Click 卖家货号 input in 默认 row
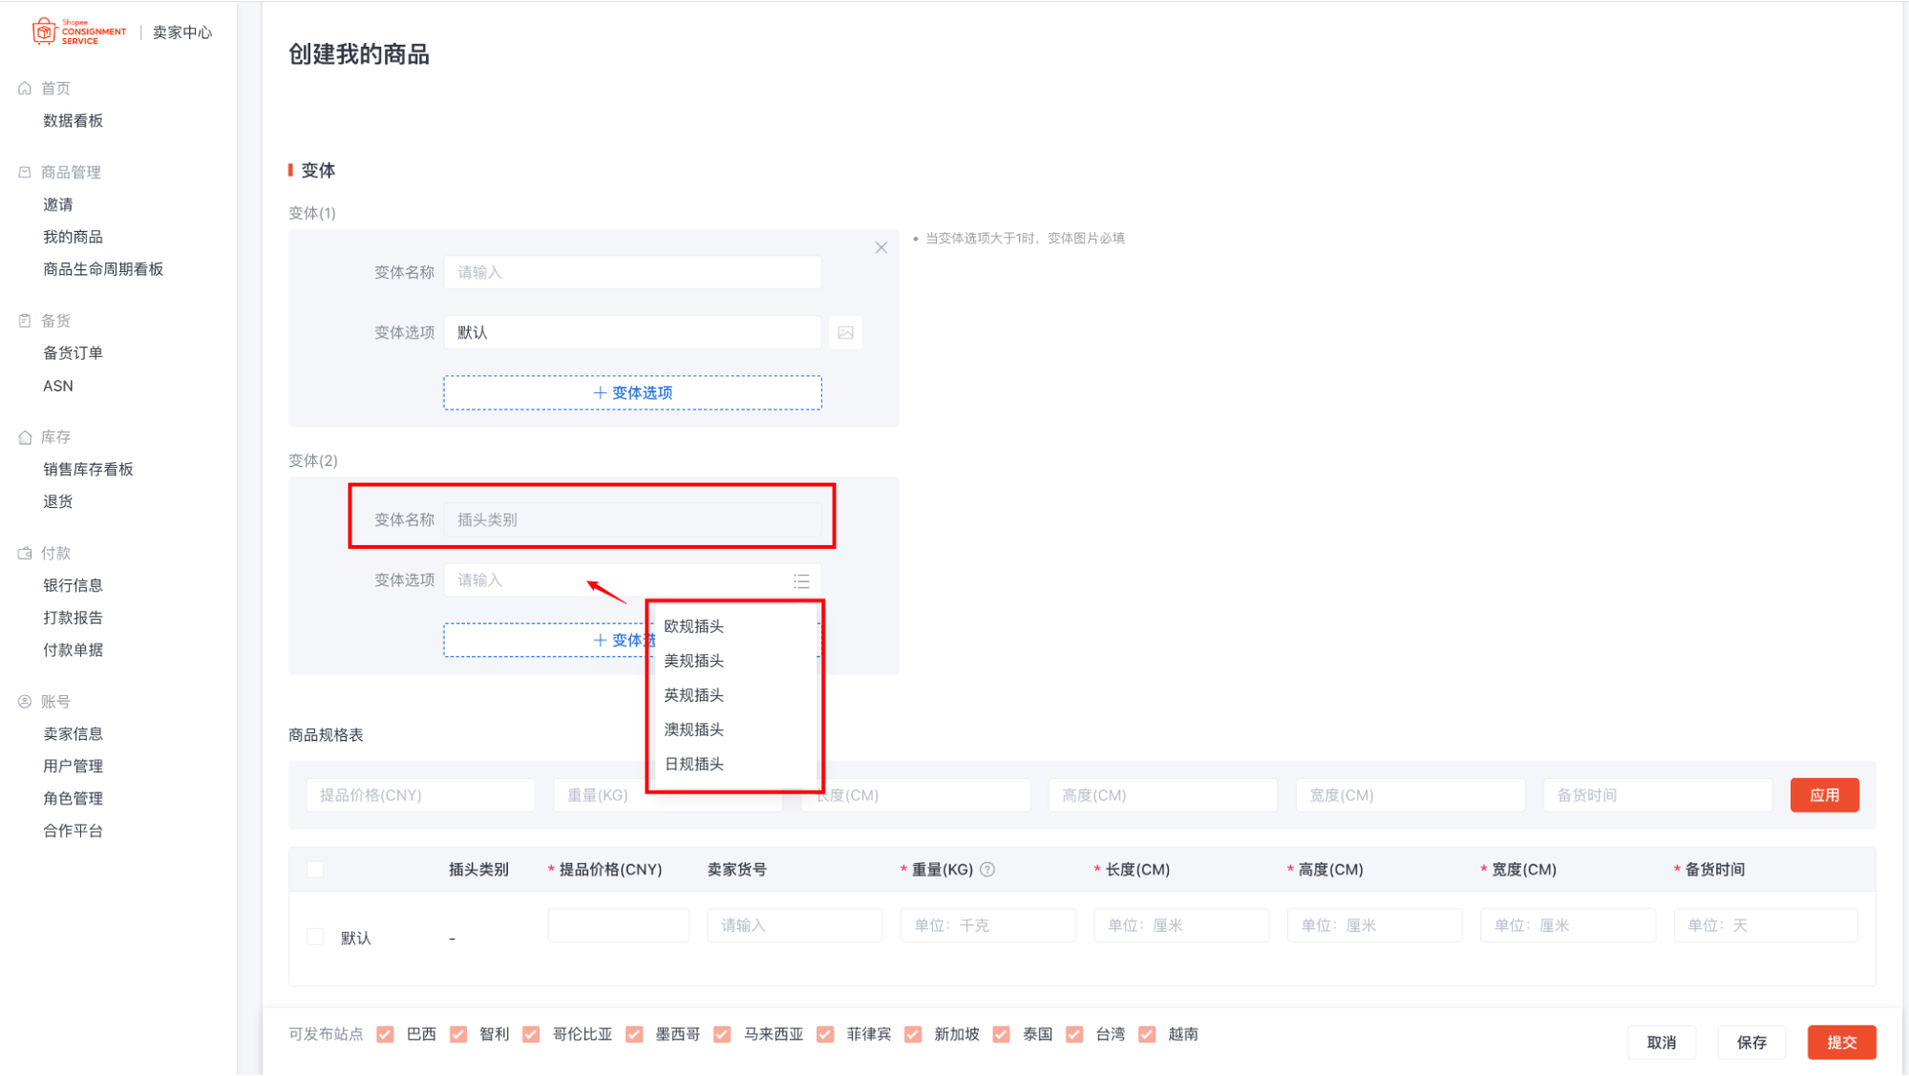This screenshot has width=1909, height=1076. (795, 926)
